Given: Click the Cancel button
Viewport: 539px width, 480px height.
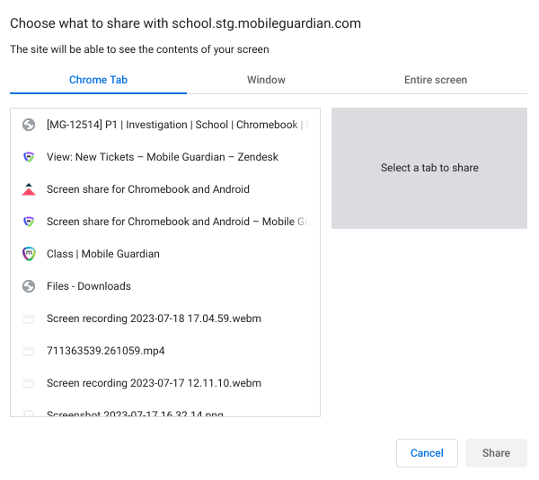Looking at the screenshot, I should tap(427, 453).
